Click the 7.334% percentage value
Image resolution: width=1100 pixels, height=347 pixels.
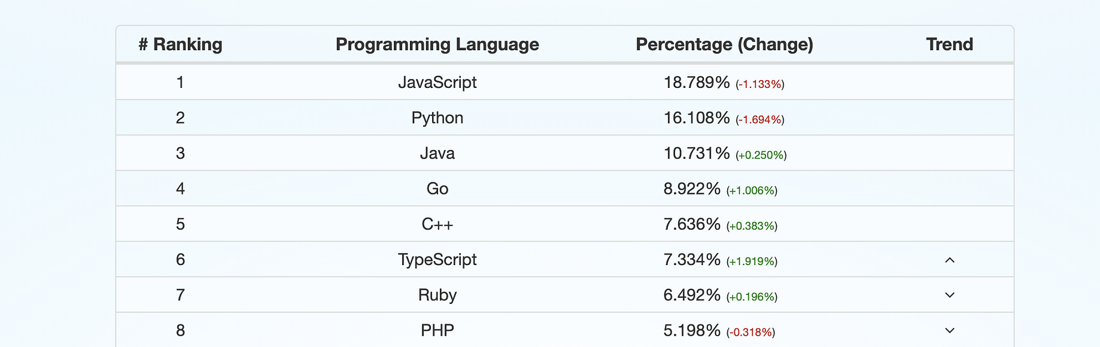692,260
